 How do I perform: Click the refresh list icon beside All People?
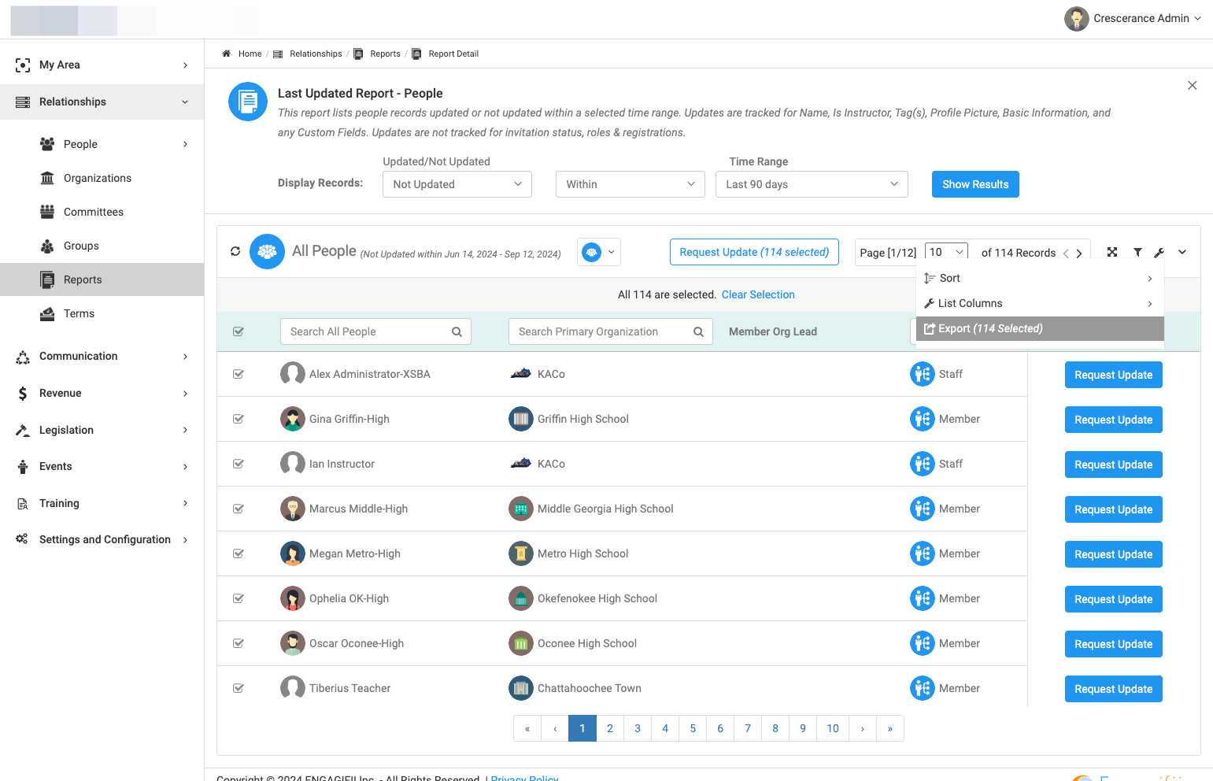click(235, 252)
